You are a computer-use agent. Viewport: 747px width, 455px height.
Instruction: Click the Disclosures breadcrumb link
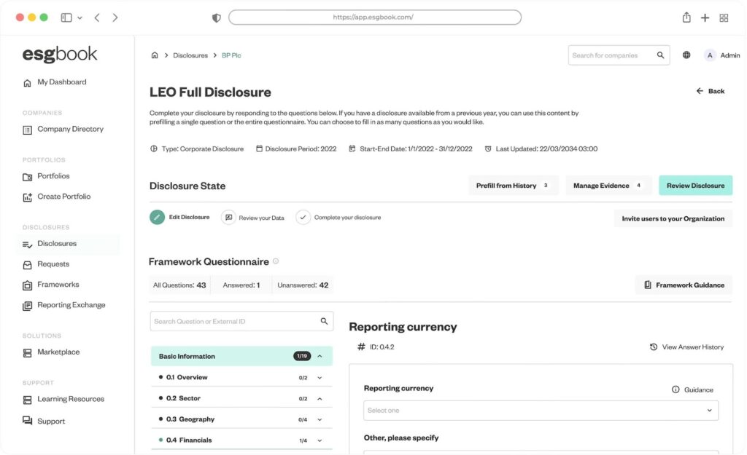pyautogui.click(x=190, y=55)
